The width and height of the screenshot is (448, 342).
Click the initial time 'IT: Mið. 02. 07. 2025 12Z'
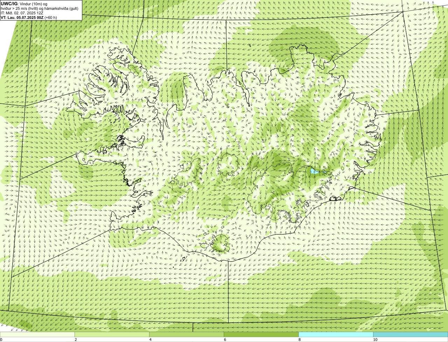pyautogui.click(x=22, y=13)
